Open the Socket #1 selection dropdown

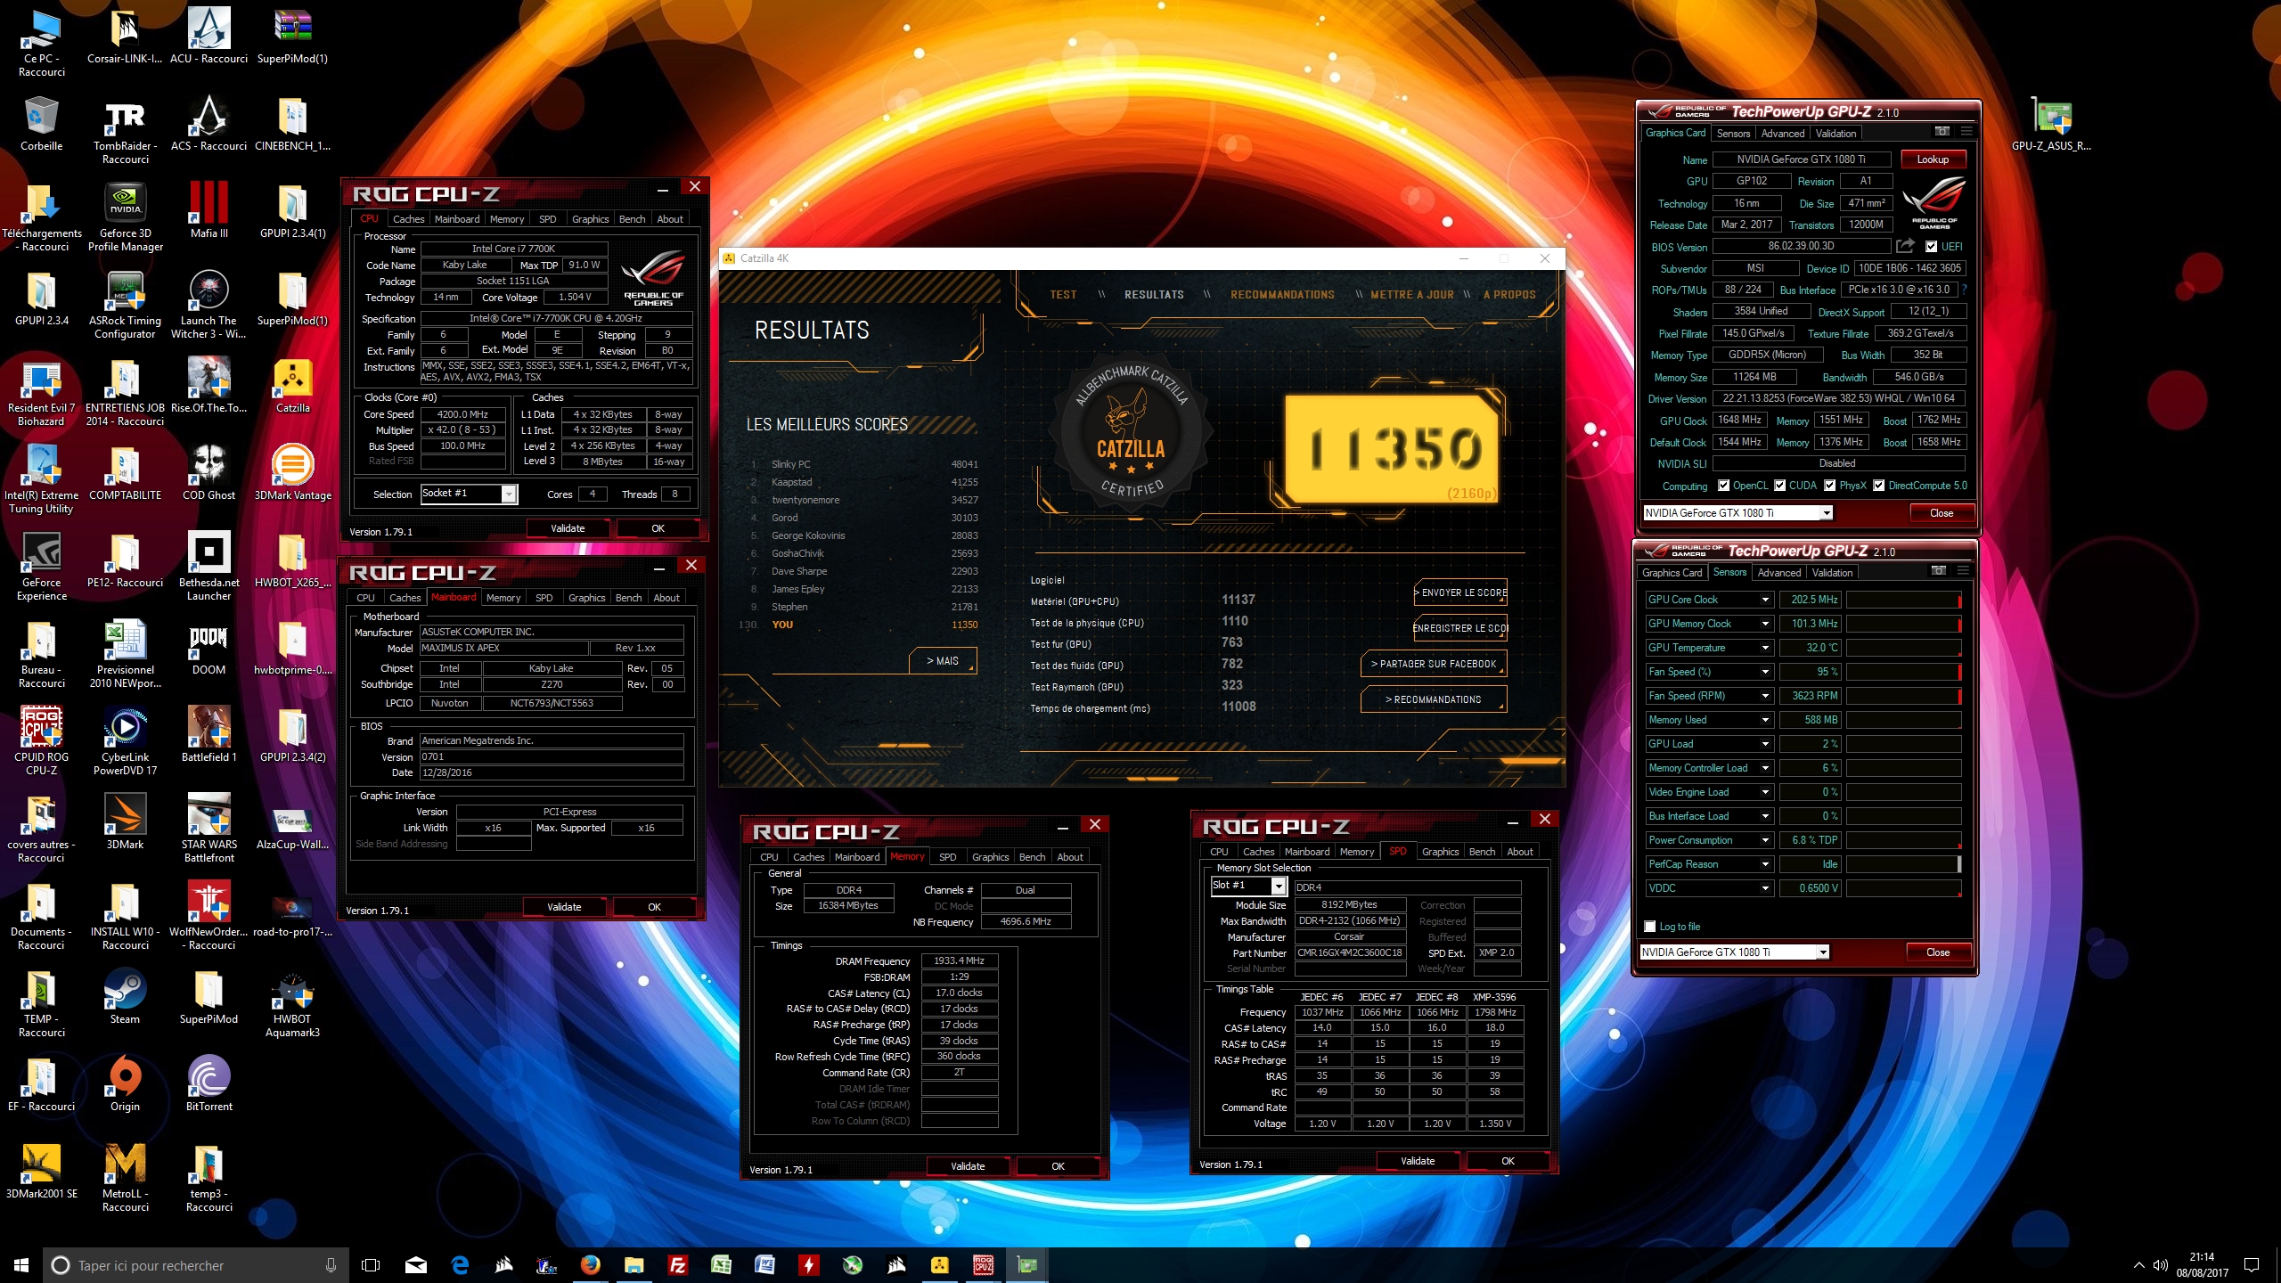coord(509,494)
